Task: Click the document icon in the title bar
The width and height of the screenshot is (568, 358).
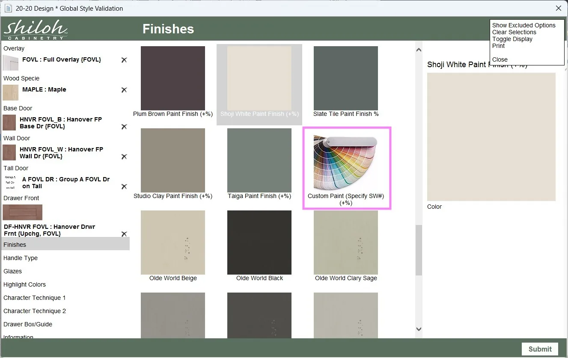Action: [x=8, y=8]
